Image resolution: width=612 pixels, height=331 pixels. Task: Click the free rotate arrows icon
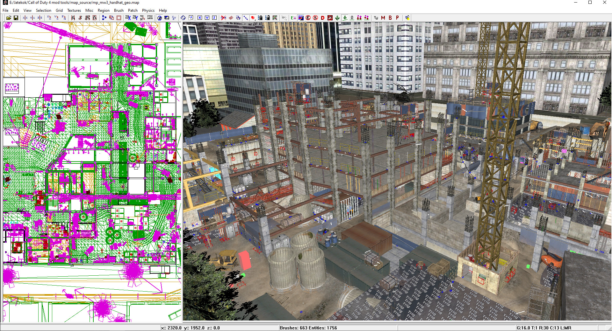tap(183, 18)
